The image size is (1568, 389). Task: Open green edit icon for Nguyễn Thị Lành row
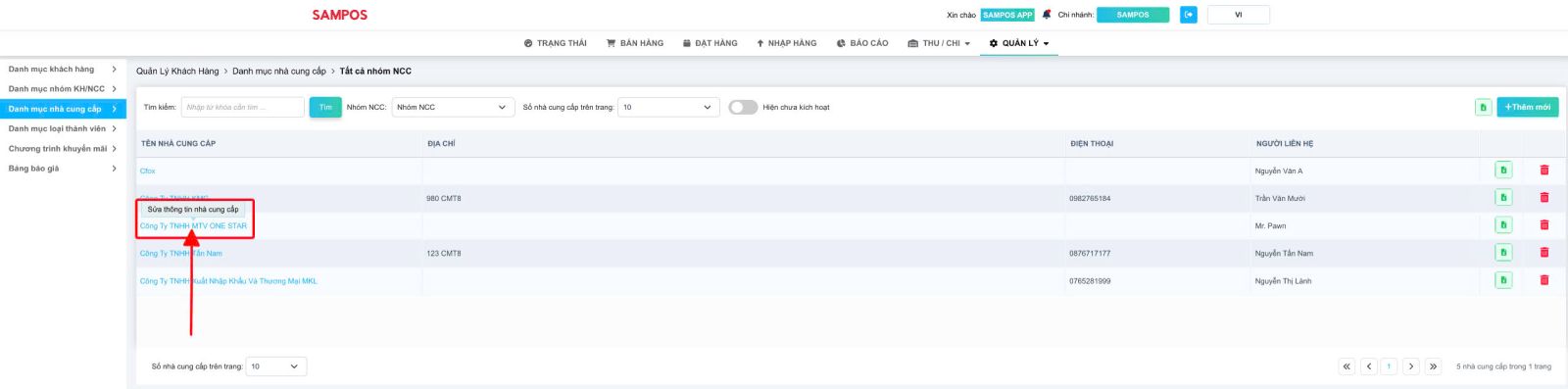coord(1503,280)
